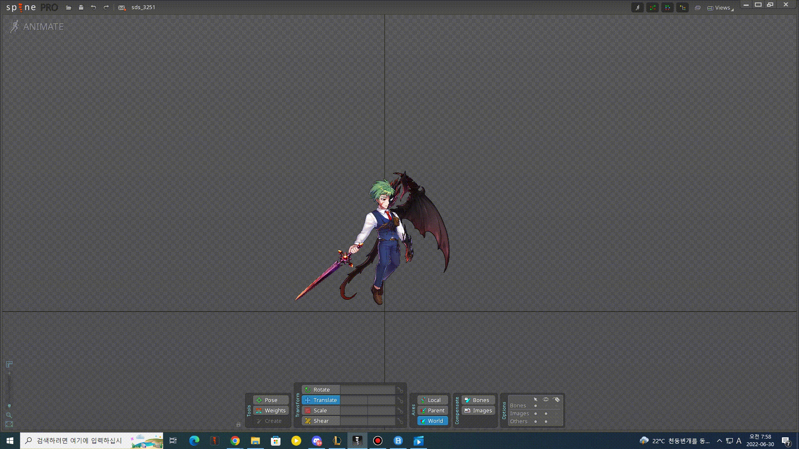Click the eye visibility column icon in Options
The height and width of the screenshot is (449, 799).
click(546, 400)
